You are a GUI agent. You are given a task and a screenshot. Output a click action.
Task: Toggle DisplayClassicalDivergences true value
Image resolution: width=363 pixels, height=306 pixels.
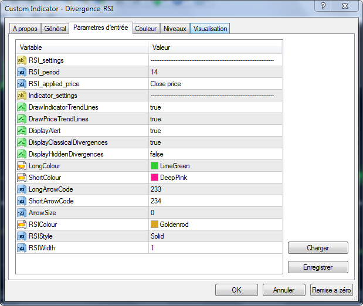pyautogui.click(x=155, y=142)
